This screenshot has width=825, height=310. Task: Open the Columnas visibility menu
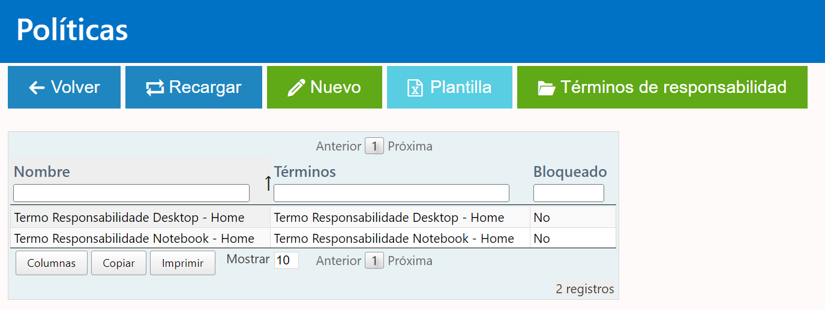(52, 263)
